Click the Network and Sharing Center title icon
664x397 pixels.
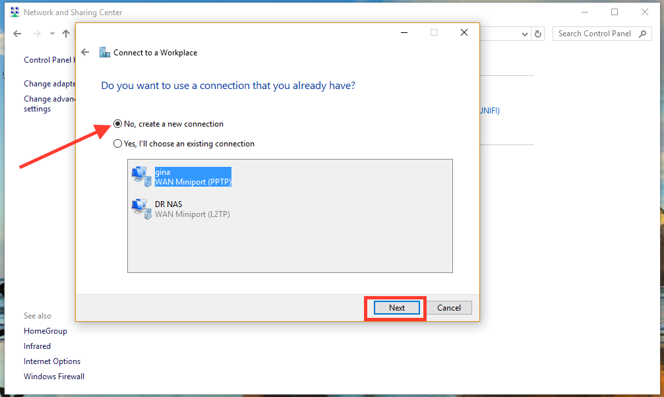coord(15,12)
